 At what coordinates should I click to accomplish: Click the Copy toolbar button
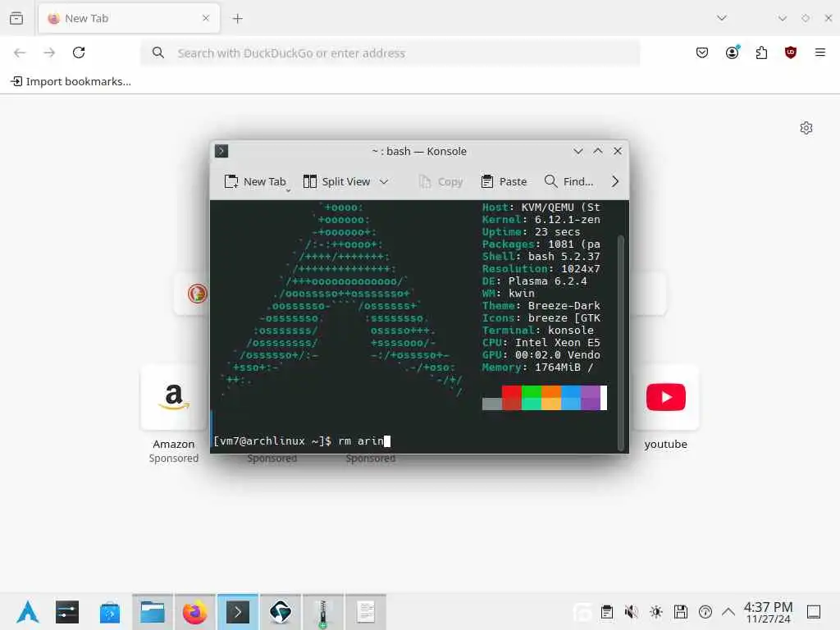click(441, 181)
